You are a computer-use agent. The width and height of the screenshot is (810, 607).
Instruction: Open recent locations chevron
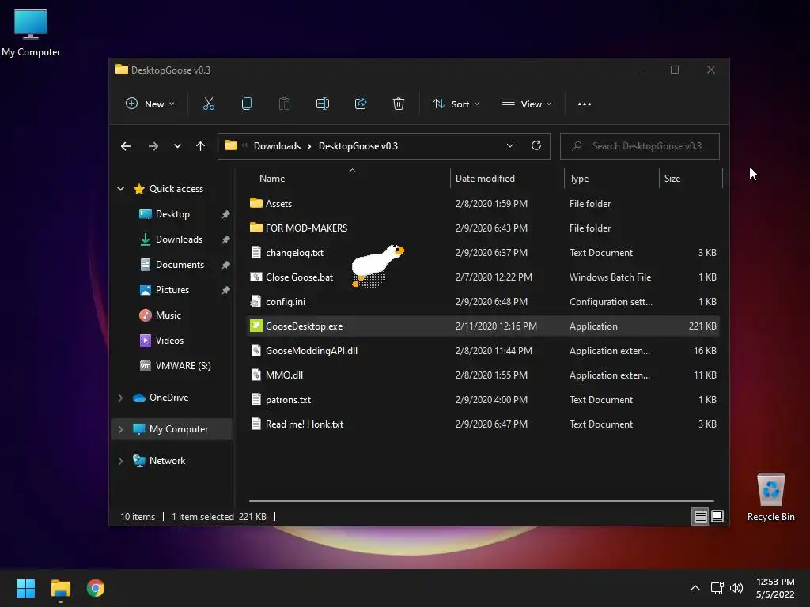click(177, 146)
